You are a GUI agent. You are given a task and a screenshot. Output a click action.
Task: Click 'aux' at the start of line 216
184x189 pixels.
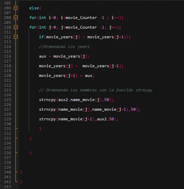pyautogui.click(x=42, y=57)
